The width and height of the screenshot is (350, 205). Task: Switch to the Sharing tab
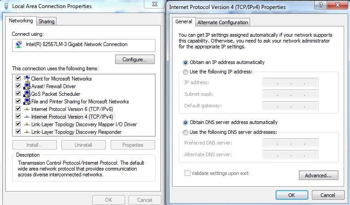[x=46, y=21]
